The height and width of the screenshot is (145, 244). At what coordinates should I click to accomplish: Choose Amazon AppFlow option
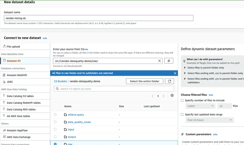click(25, 130)
